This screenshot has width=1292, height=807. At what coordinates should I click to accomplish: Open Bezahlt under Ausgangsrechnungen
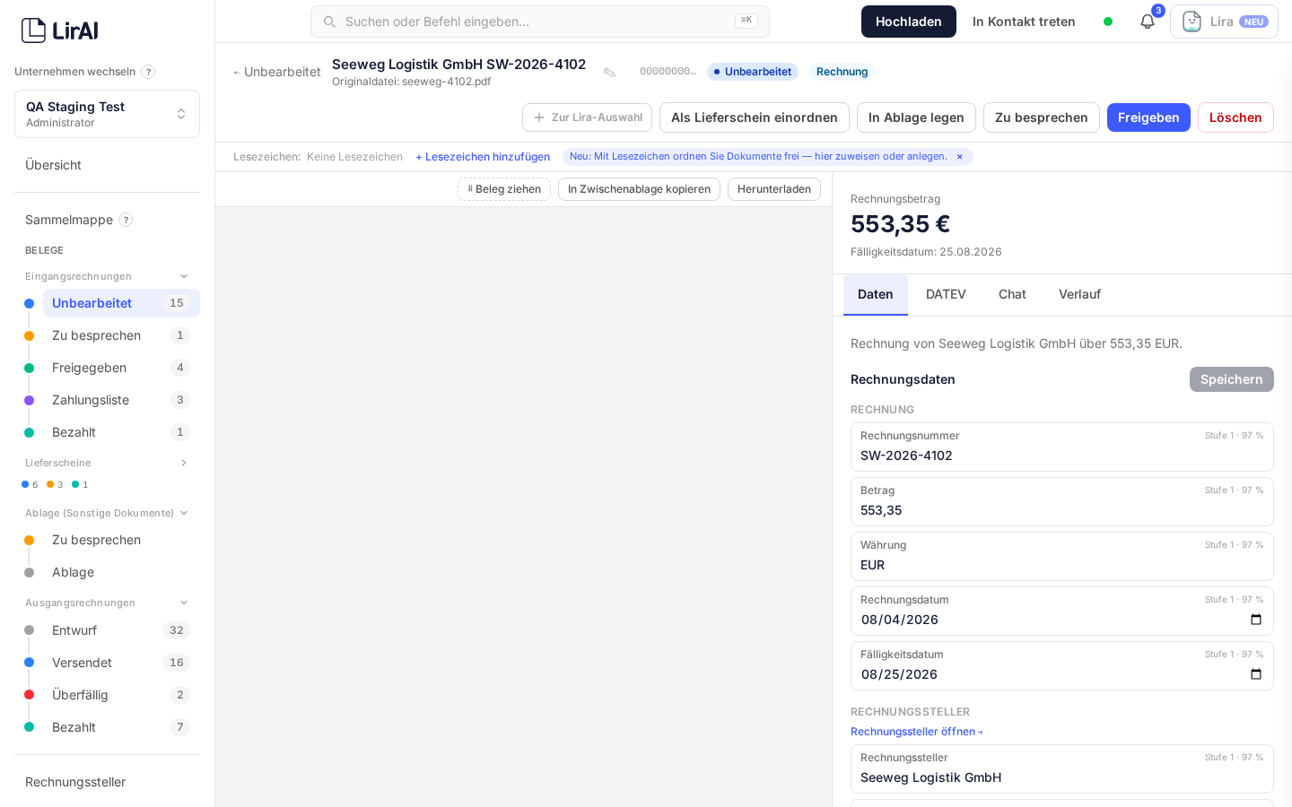(121, 727)
